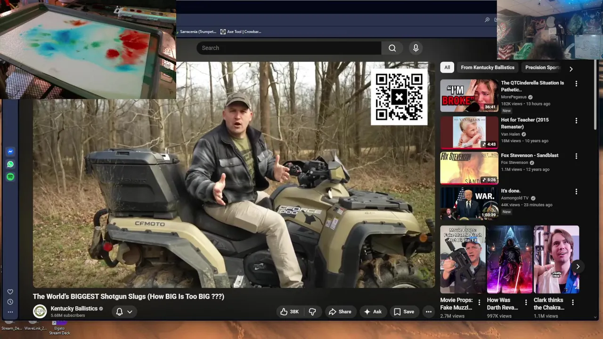
Task: Click the title 'Fox Stevenson - Sandblast'
Action: click(530, 155)
